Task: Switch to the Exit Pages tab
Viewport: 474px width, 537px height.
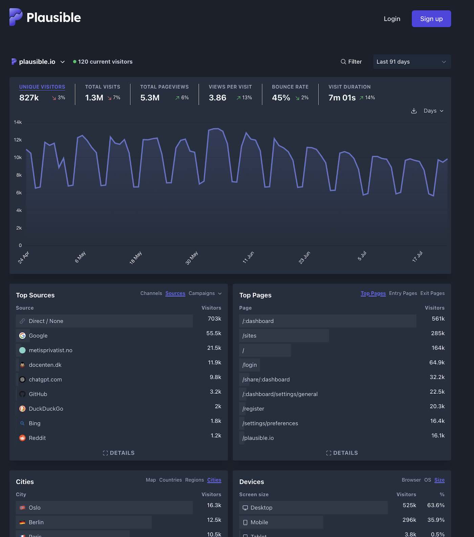Action: 432,293
